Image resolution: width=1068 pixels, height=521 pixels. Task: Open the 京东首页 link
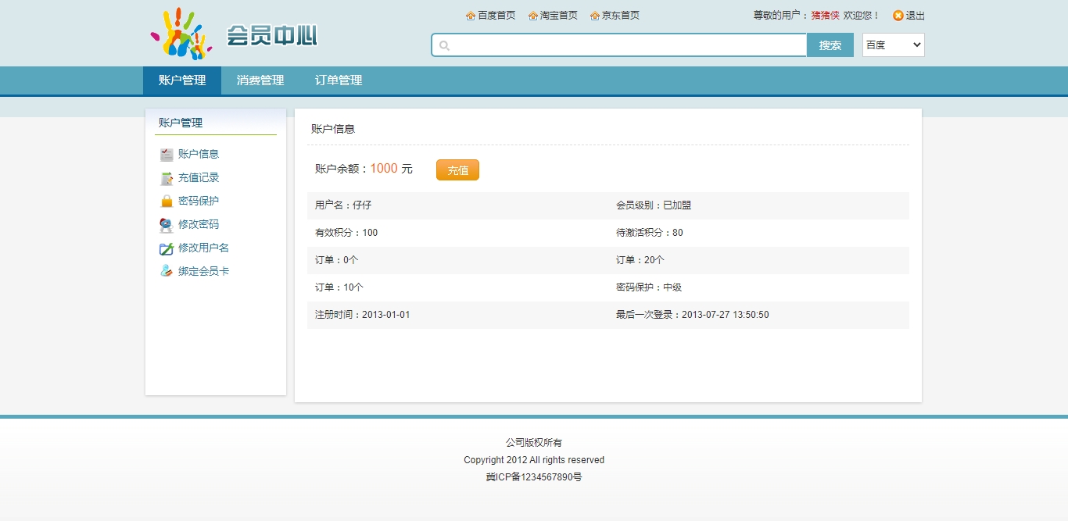point(620,16)
